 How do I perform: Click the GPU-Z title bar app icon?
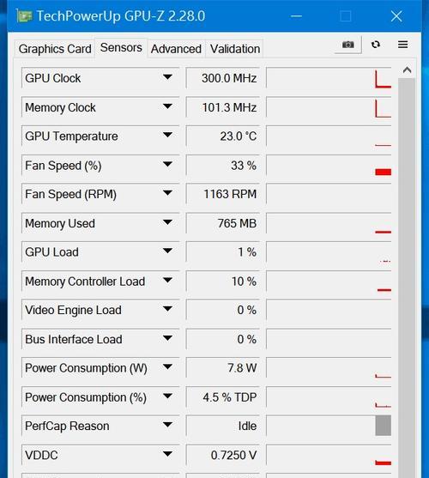pos(24,15)
